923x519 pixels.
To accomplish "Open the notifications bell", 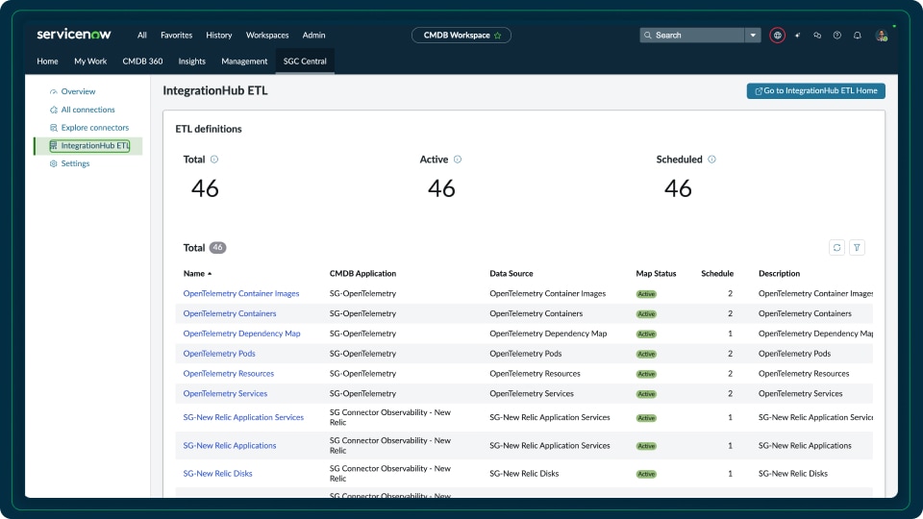I will [857, 36].
